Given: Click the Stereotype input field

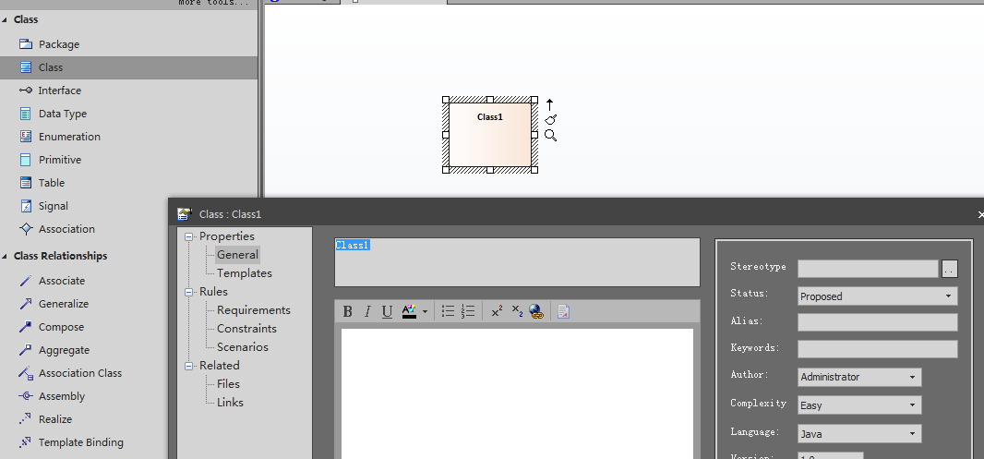Looking at the screenshot, I should tap(868, 269).
